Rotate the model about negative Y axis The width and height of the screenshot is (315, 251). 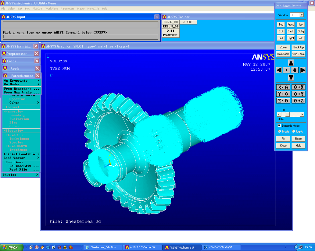[283, 94]
